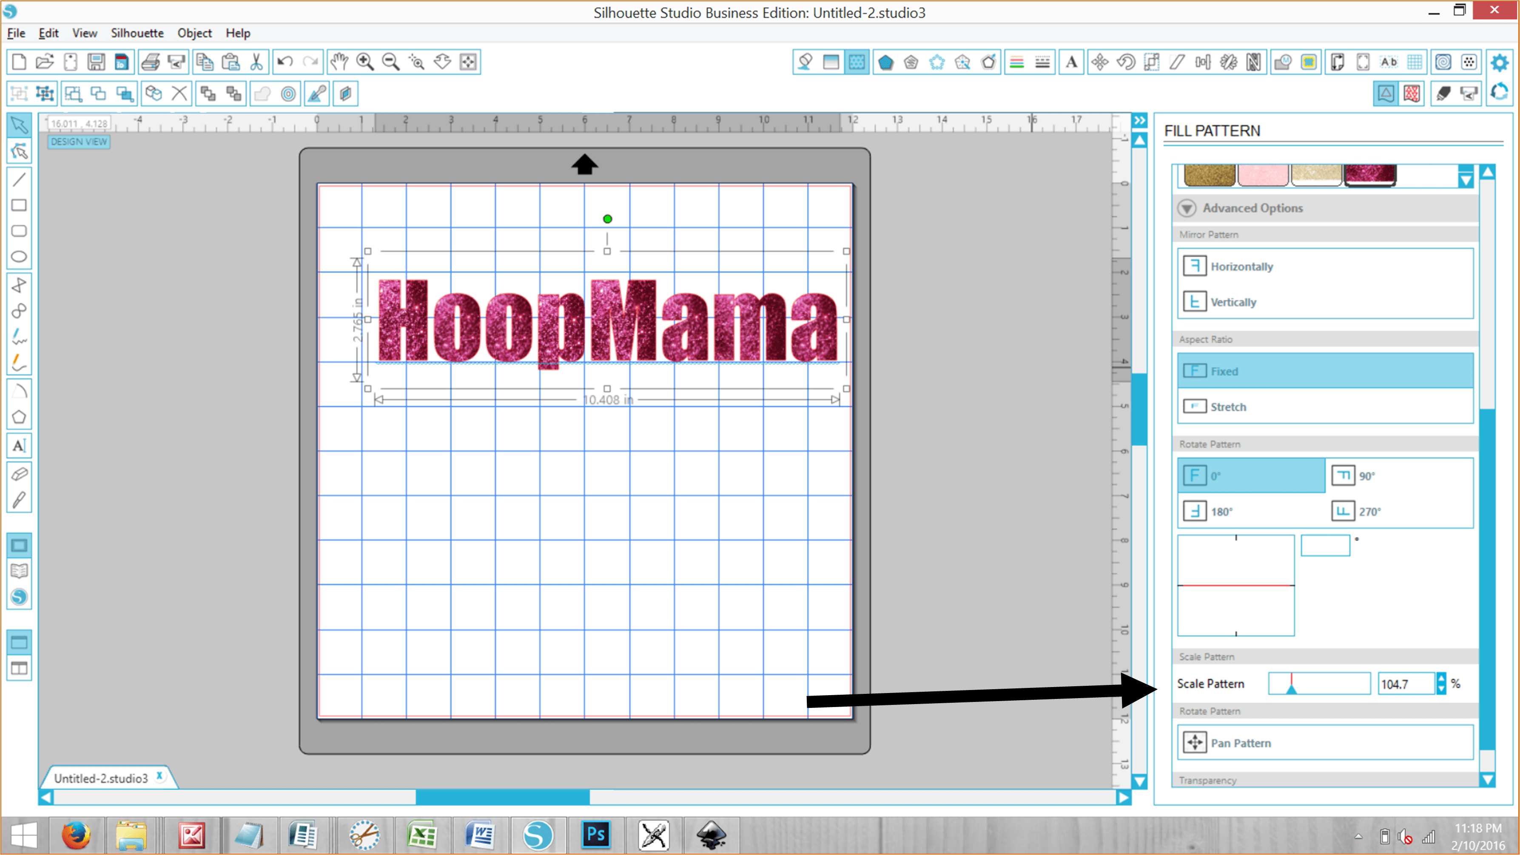Image resolution: width=1520 pixels, height=855 pixels.
Task: Activate the Pan hand tool
Action: pyautogui.click(x=339, y=61)
